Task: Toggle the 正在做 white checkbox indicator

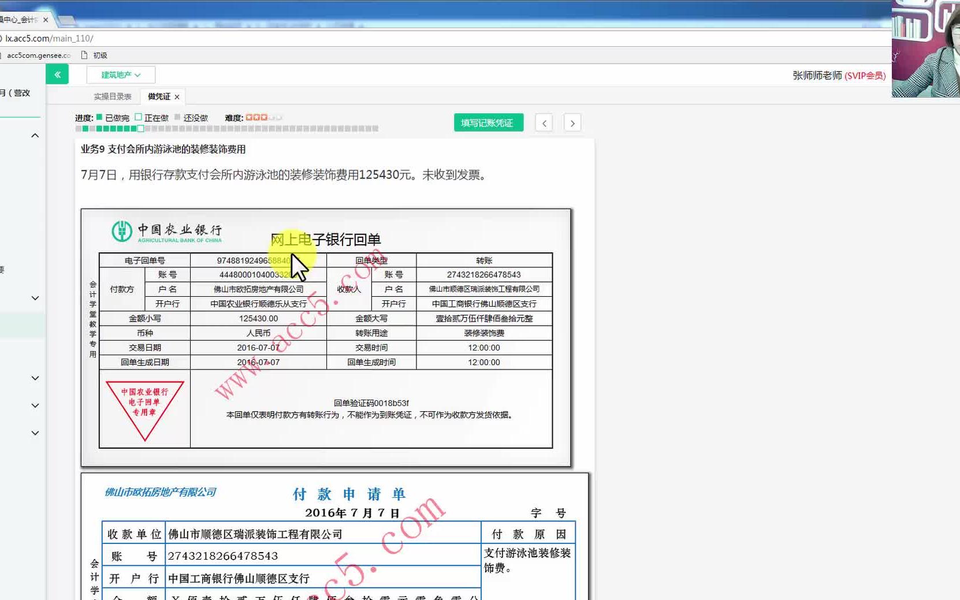Action: (x=139, y=116)
